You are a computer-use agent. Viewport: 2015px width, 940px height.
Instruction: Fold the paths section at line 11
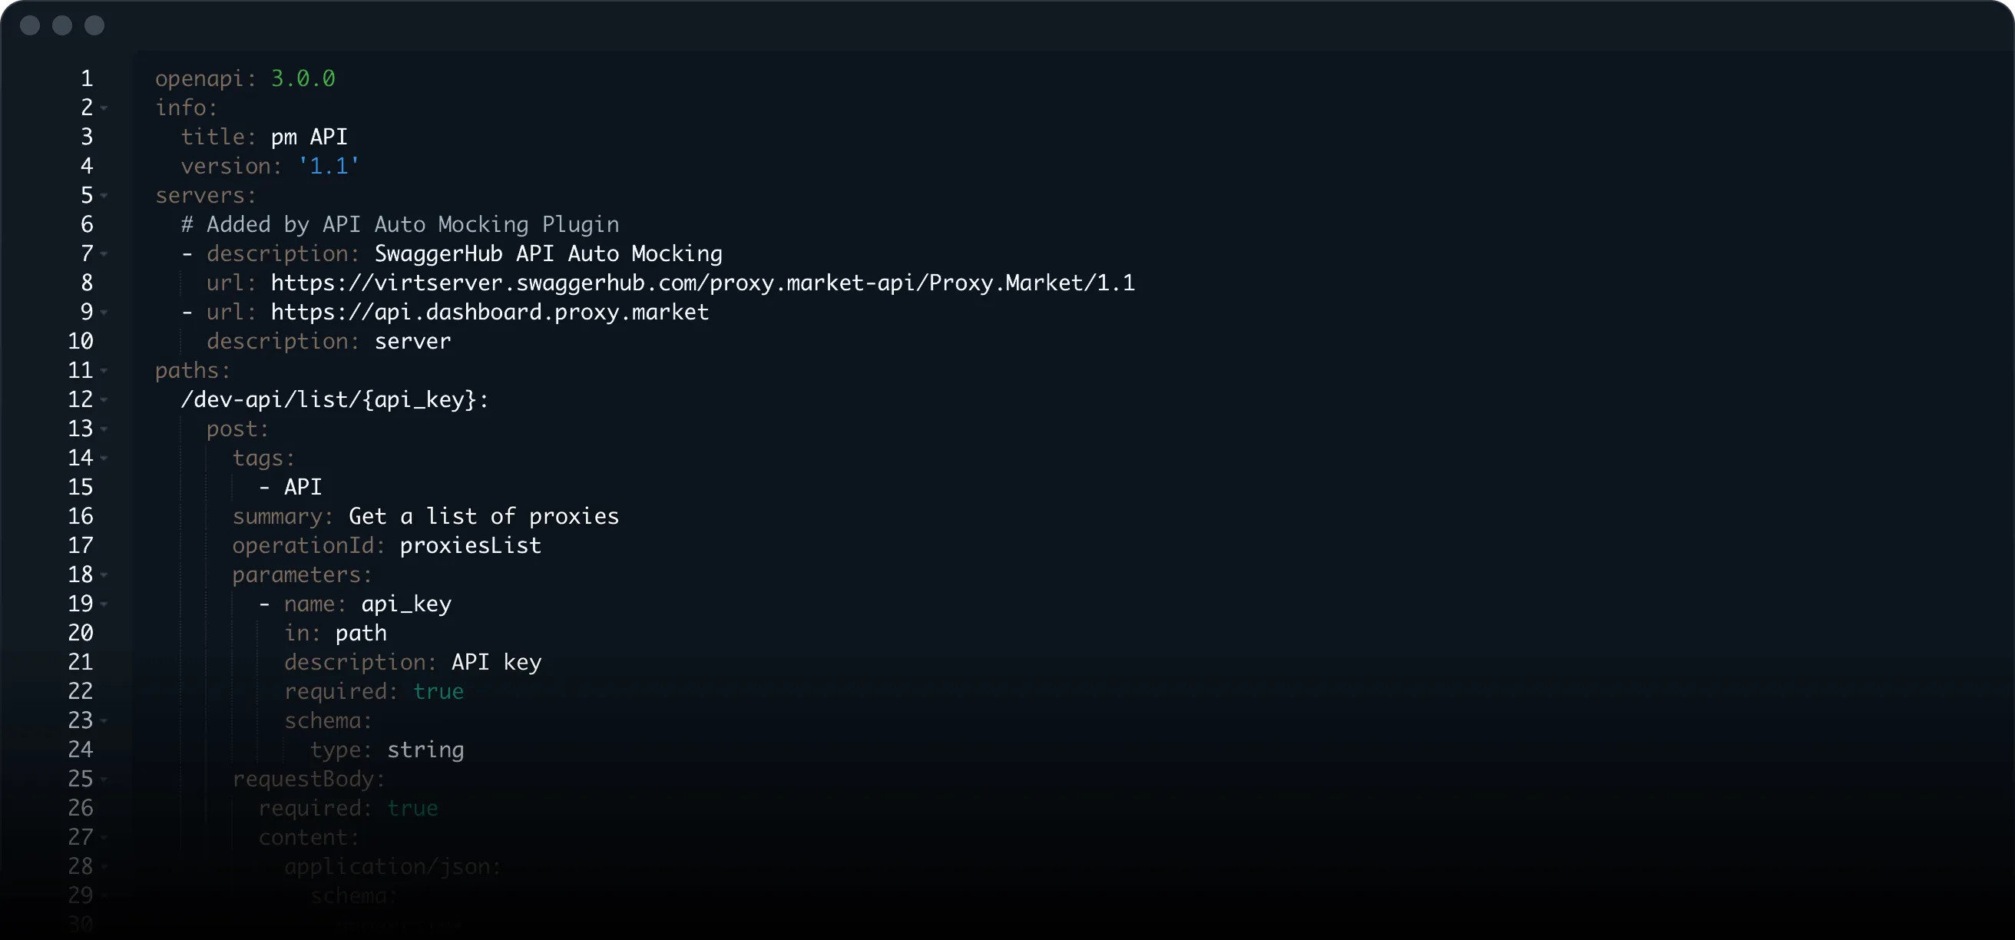[104, 371]
